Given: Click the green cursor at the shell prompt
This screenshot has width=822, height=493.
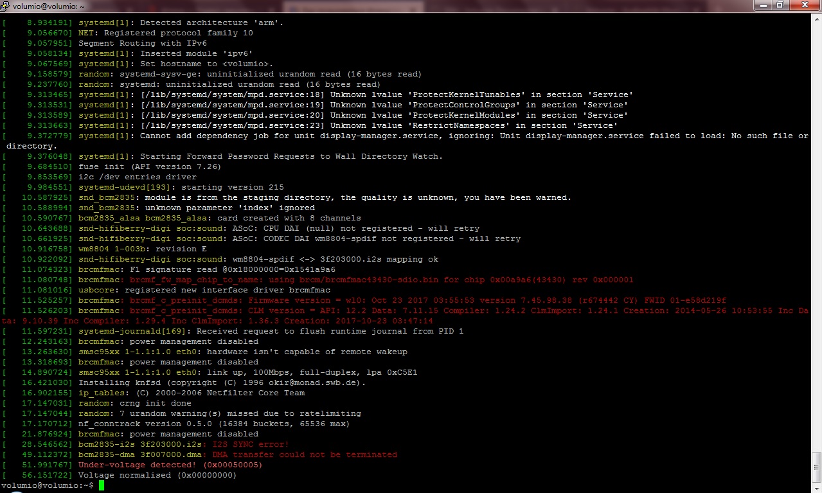Looking at the screenshot, I should 102,485.
